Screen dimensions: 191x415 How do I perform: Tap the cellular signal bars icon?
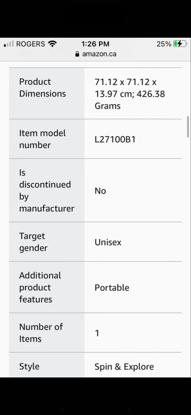point(9,44)
